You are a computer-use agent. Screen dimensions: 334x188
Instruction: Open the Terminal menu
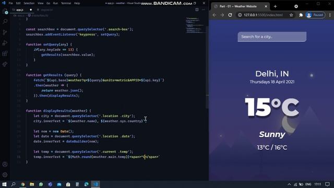click(x=66, y=3)
